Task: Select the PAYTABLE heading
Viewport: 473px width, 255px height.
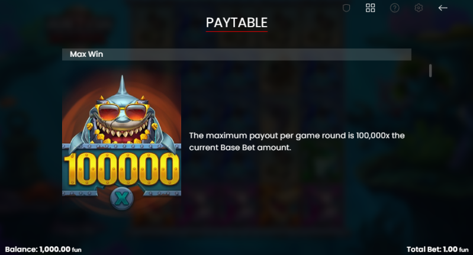Action: [237, 22]
